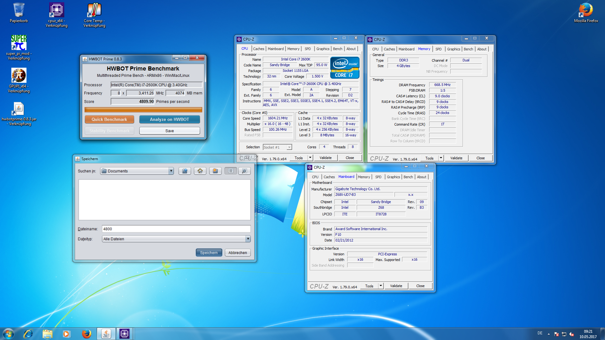Click the empty file list area

click(x=164, y=200)
